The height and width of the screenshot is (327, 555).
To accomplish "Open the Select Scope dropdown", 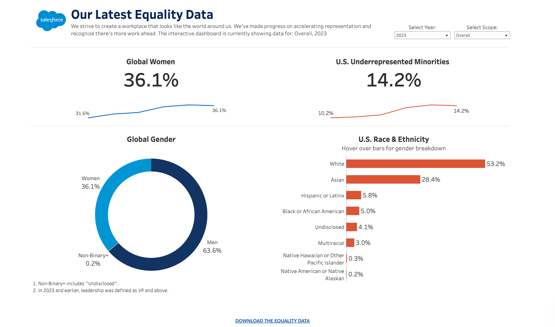I will [x=482, y=35].
